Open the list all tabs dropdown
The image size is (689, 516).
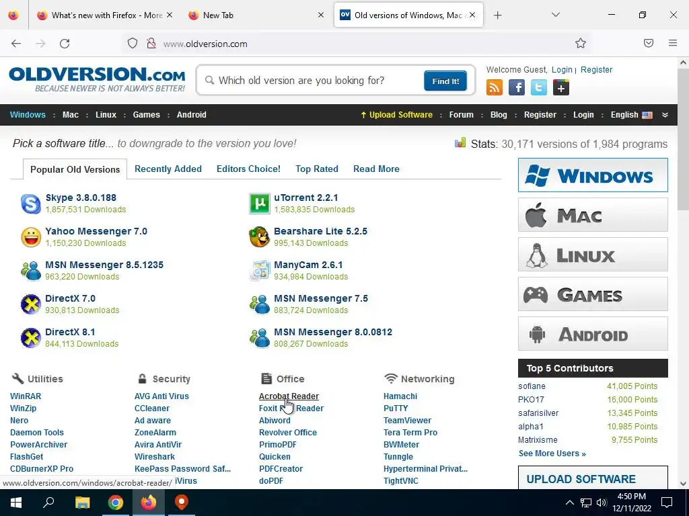(x=555, y=15)
